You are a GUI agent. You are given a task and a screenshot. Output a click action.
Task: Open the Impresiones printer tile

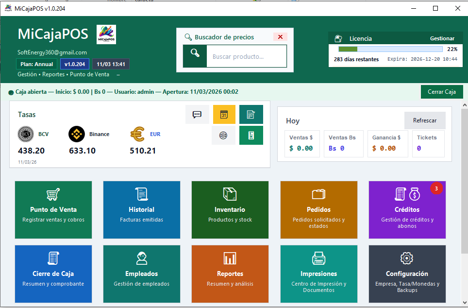click(318, 274)
